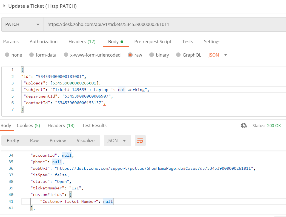
Task: Open the webUrl desk.zoho.com link
Action: click(154, 168)
